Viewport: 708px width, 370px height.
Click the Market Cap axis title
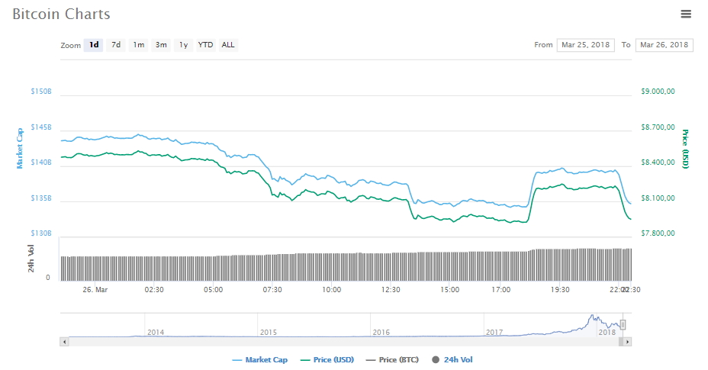click(20, 149)
